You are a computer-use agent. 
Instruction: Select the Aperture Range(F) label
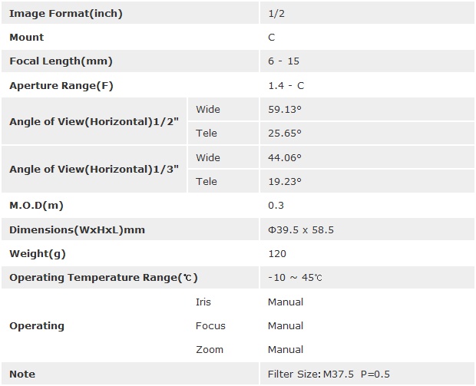(x=61, y=86)
